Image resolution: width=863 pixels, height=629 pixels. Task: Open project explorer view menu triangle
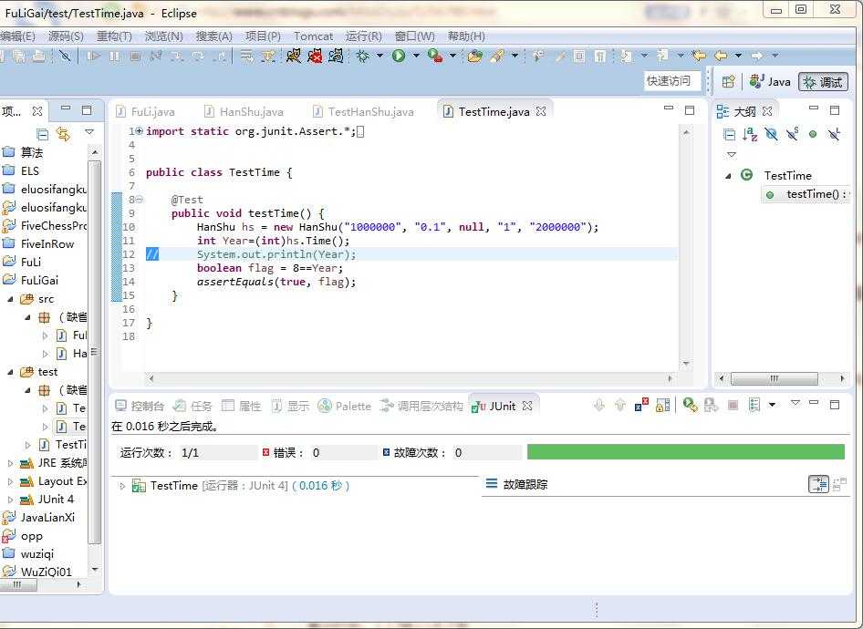[89, 132]
